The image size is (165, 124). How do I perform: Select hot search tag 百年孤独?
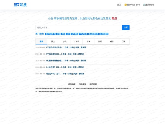click(75, 34)
